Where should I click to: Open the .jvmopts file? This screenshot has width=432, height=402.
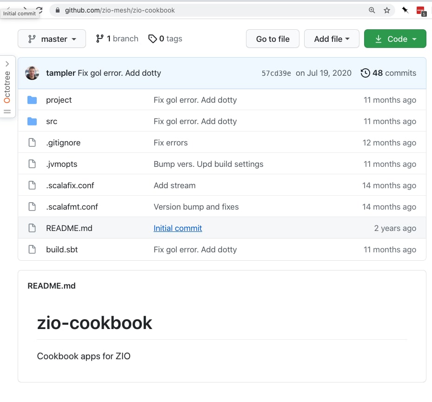(x=62, y=164)
